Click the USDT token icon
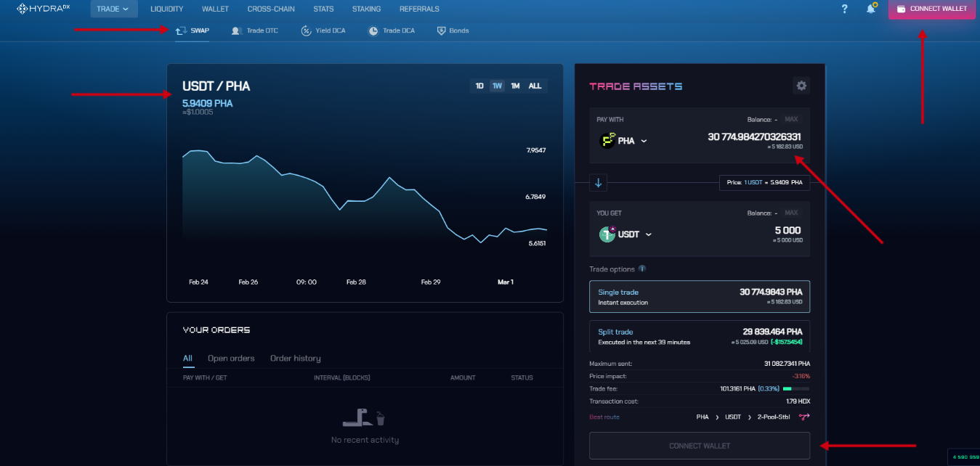This screenshot has height=466, width=980. pos(607,234)
